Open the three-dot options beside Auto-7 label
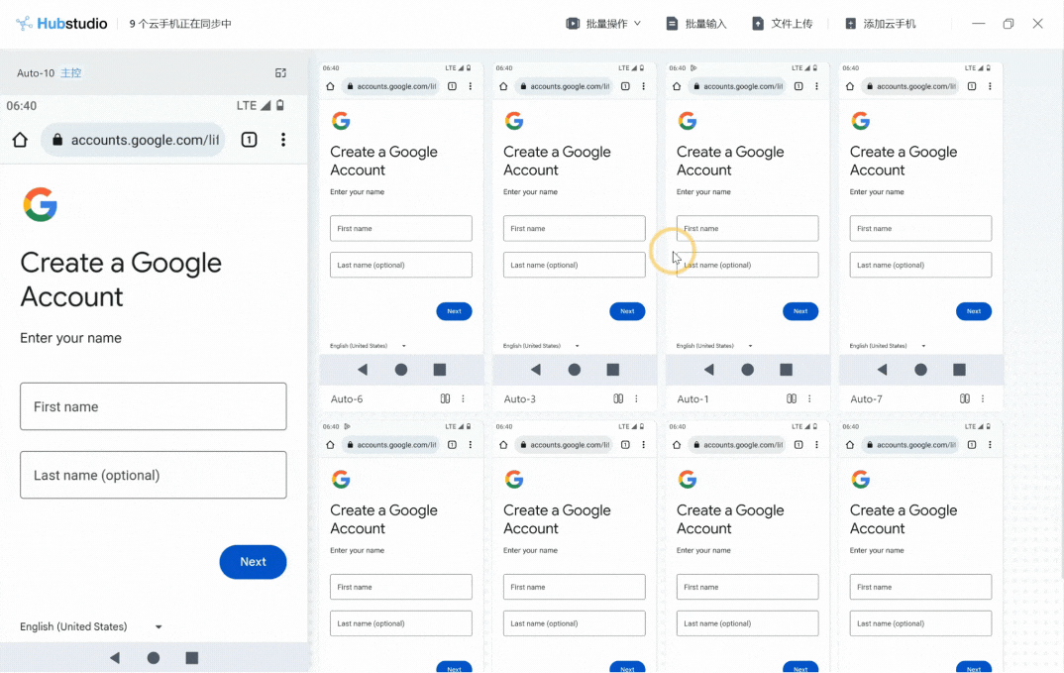This screenshot has width=1064, height=673. point(983,398)
